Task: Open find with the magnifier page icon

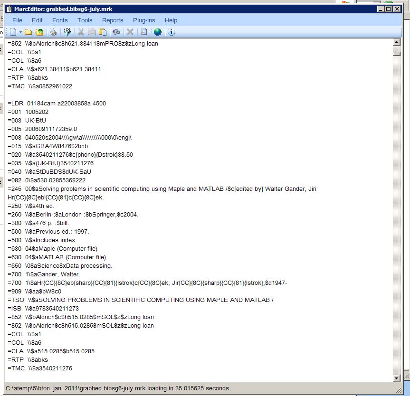Action: pos(143,32)
